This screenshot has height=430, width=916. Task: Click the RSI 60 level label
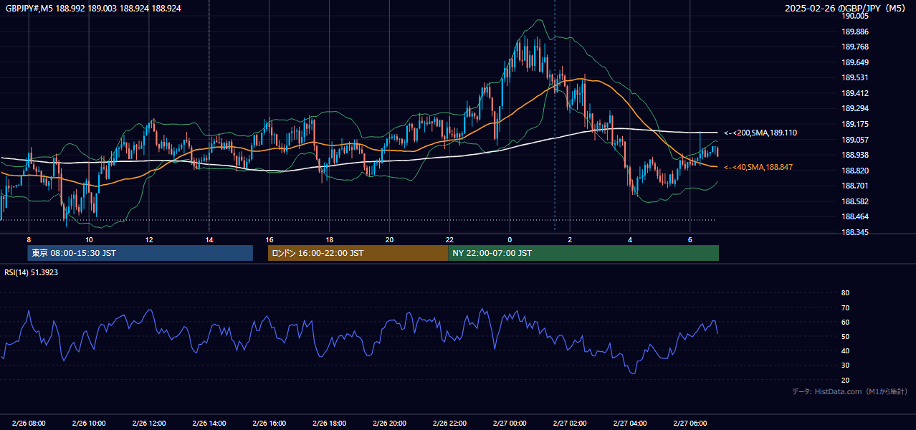coord(845,322)
